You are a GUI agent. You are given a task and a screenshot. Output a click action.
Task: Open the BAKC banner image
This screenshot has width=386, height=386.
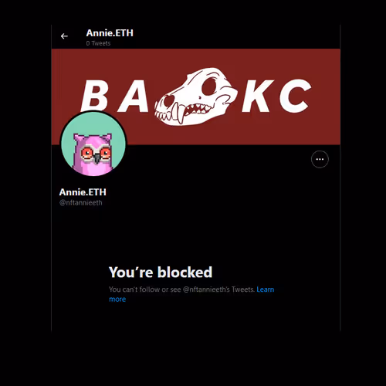click(196, 96)
